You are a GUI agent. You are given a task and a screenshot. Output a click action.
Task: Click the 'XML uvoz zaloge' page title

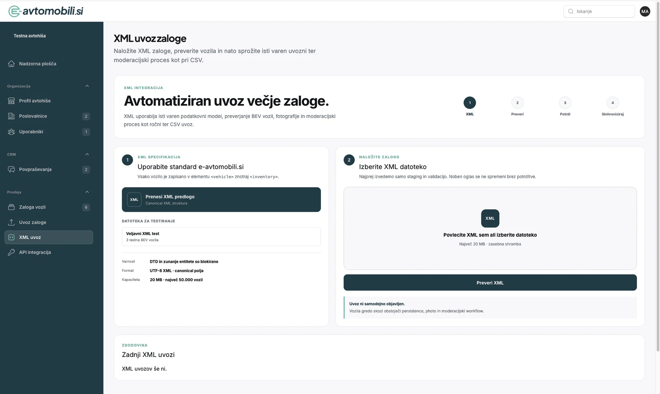pyautogui.click(x=150, y=38)
